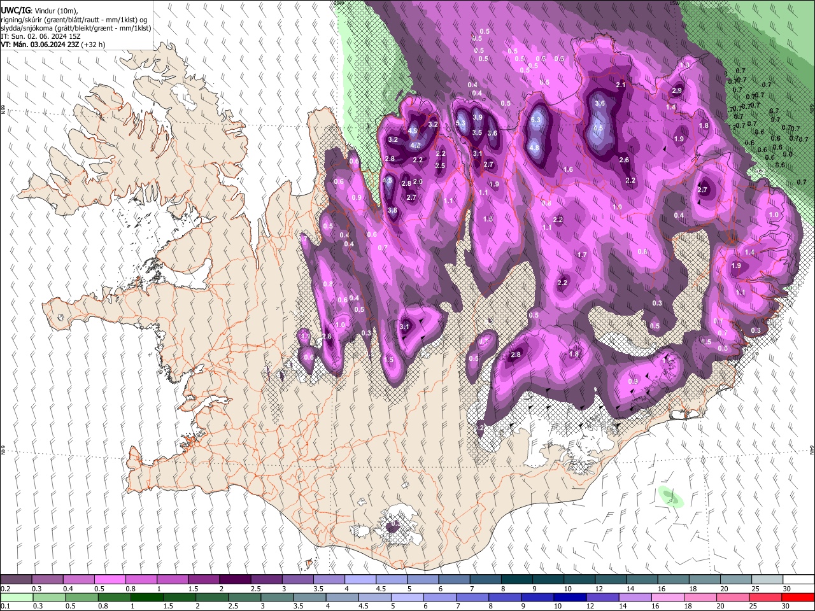Image resolution: width=815 pixels, height=611 pixels.
Task: Select the 'slydda/snjókoma' legend description line
Action: tap(76, 27)
